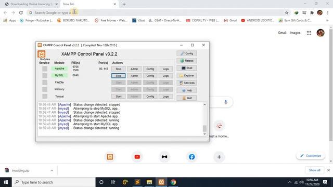The width and height of the screenshot is (333, 187).
Task: Go back in Chrome
Action: point(5,12)
